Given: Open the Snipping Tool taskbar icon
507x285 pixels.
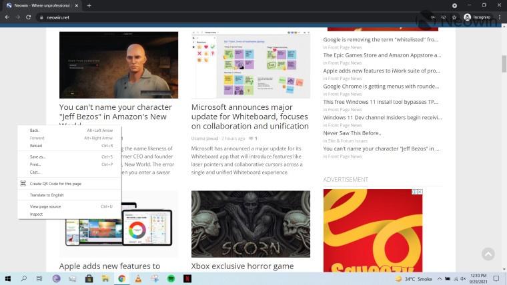Looking at the screenshot, I should coord(155,278).
